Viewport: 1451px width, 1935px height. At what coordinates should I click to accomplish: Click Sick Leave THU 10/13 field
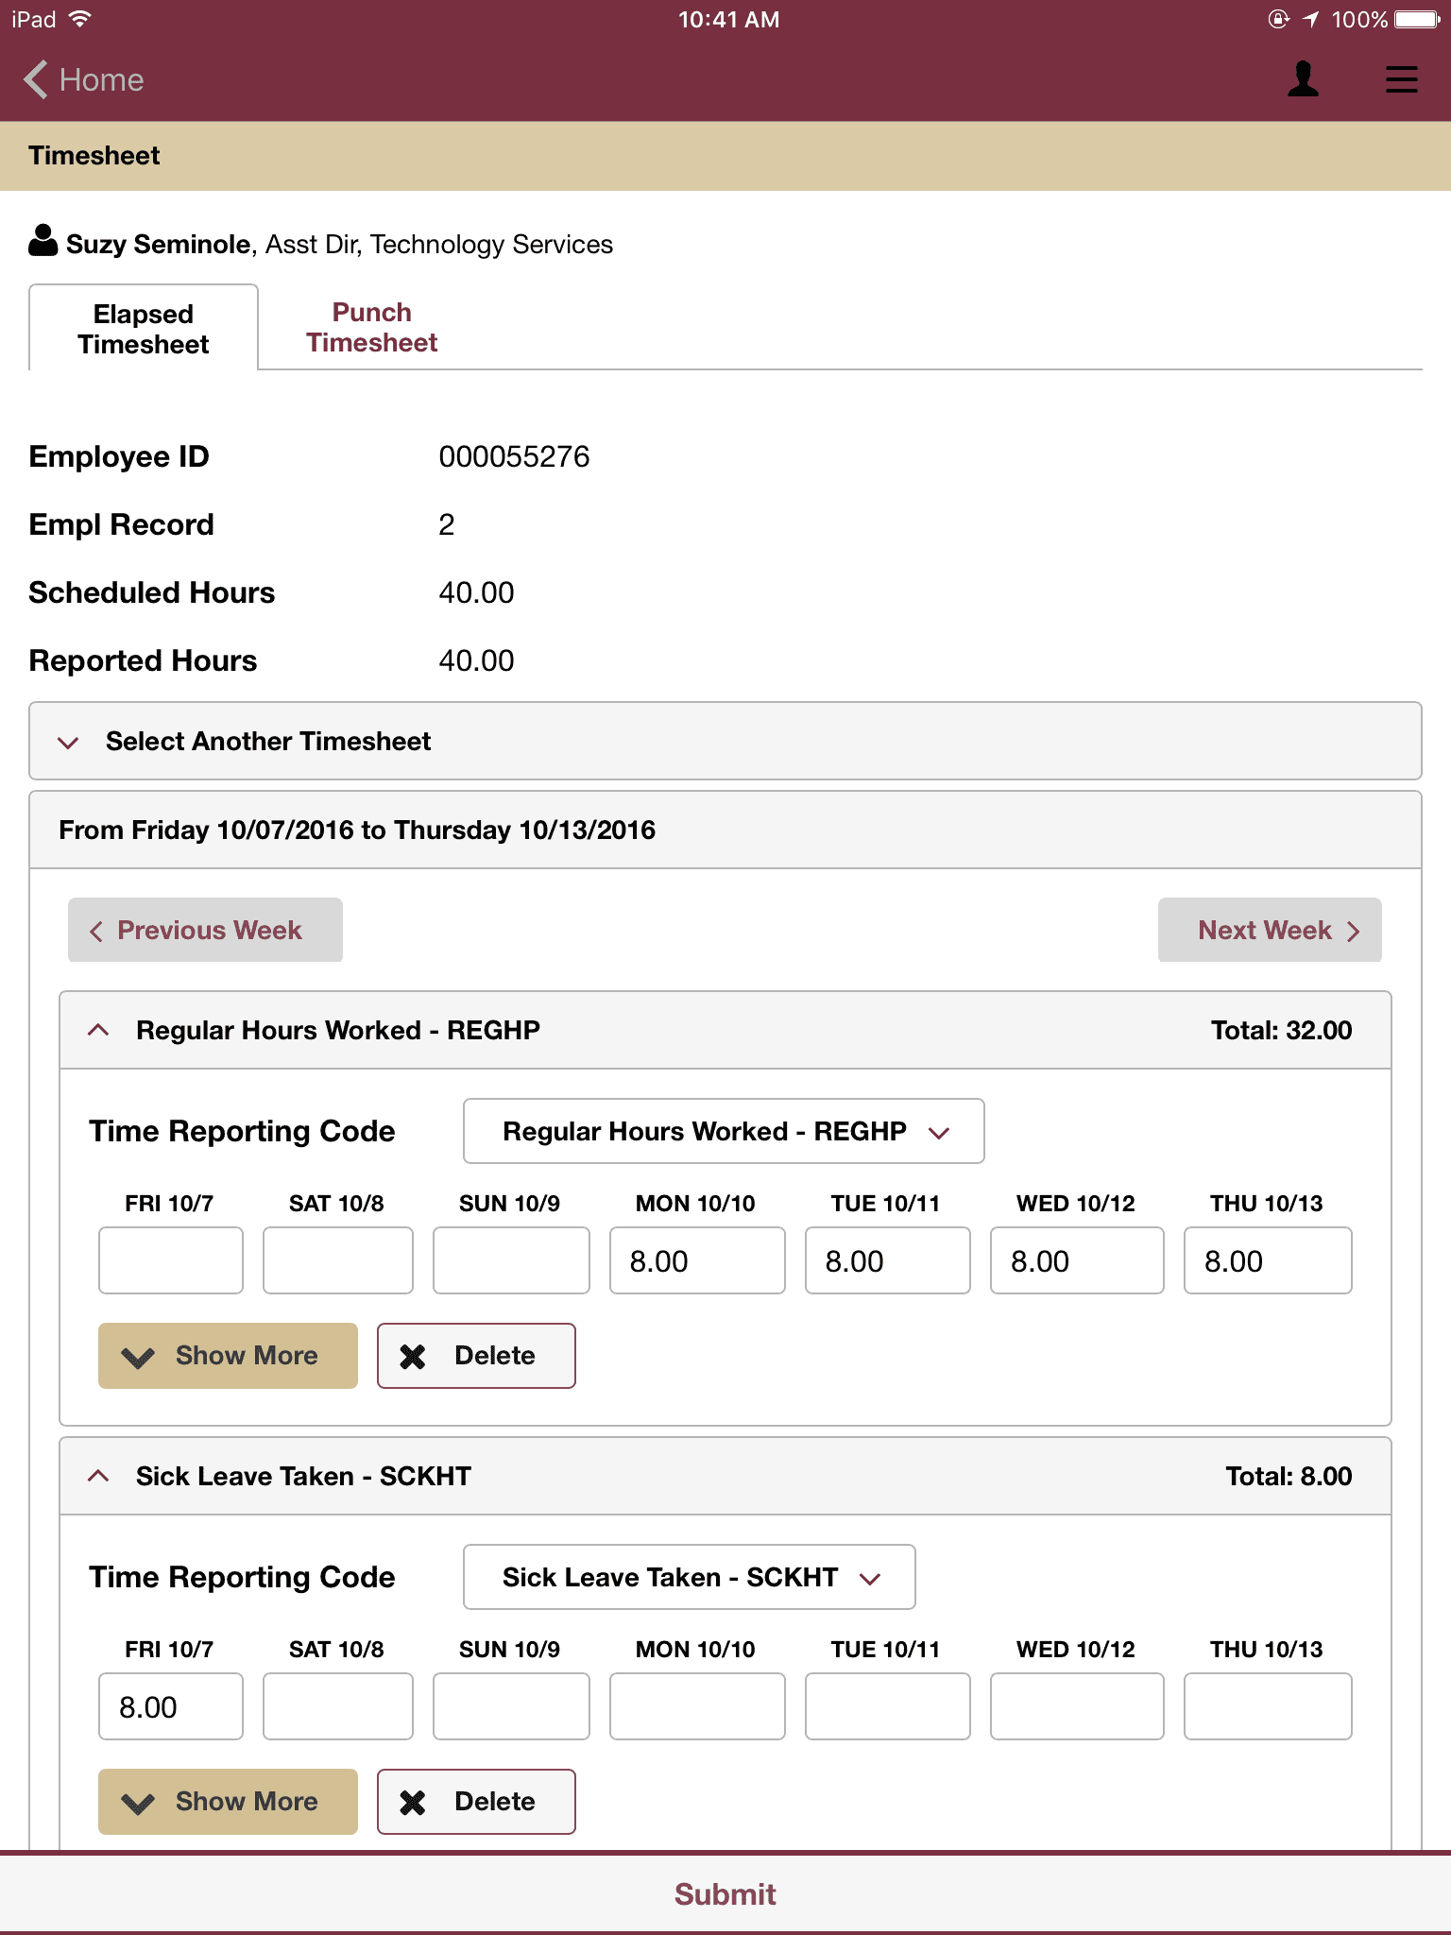[1268, 1706]
